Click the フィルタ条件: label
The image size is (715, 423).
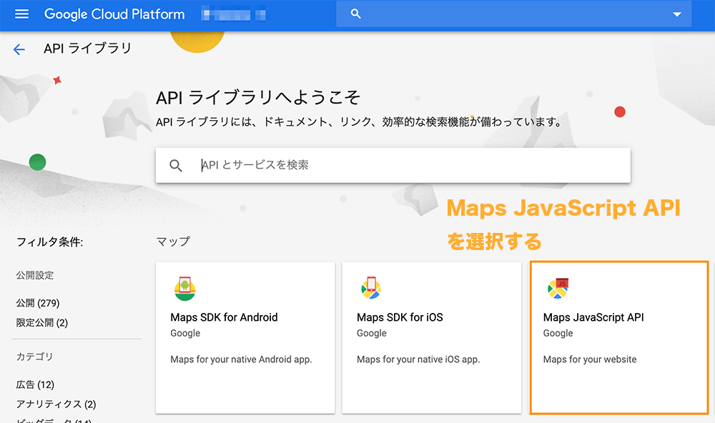click(x=50, y=242)
